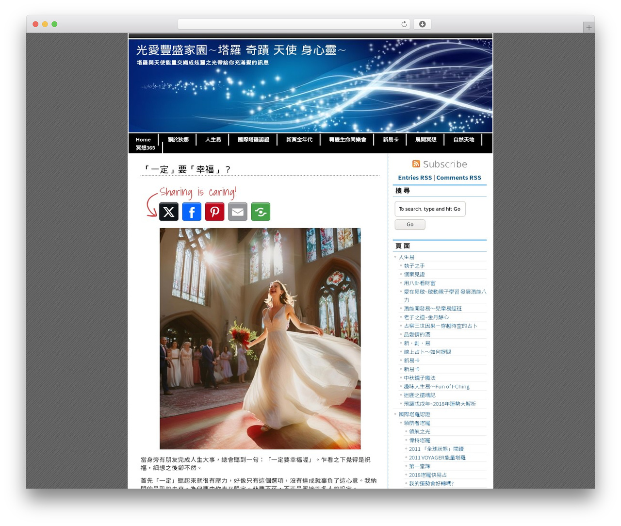
Task: Open the 自然天地 menu item
Action: tap(464, 140)
